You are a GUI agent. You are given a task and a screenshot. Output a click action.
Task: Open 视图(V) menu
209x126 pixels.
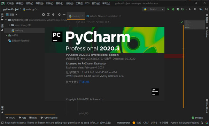pyautogui.click(x=29, y=3)
